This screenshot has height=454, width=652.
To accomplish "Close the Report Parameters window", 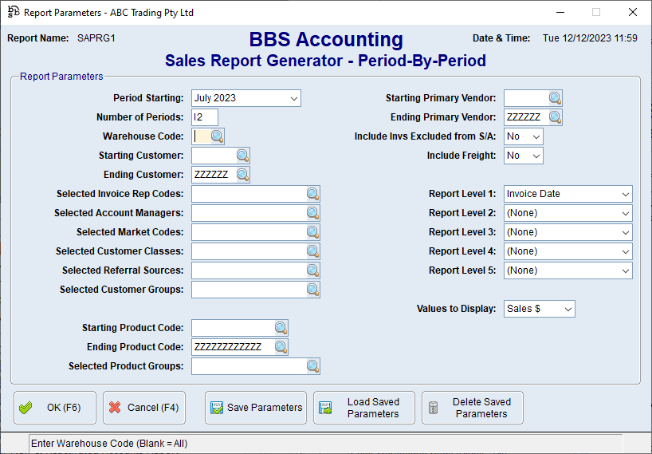I will click(632, 12).
